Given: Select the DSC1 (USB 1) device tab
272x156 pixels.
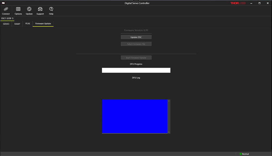Looking at the screenshot, I should click(x=7, y=18).
